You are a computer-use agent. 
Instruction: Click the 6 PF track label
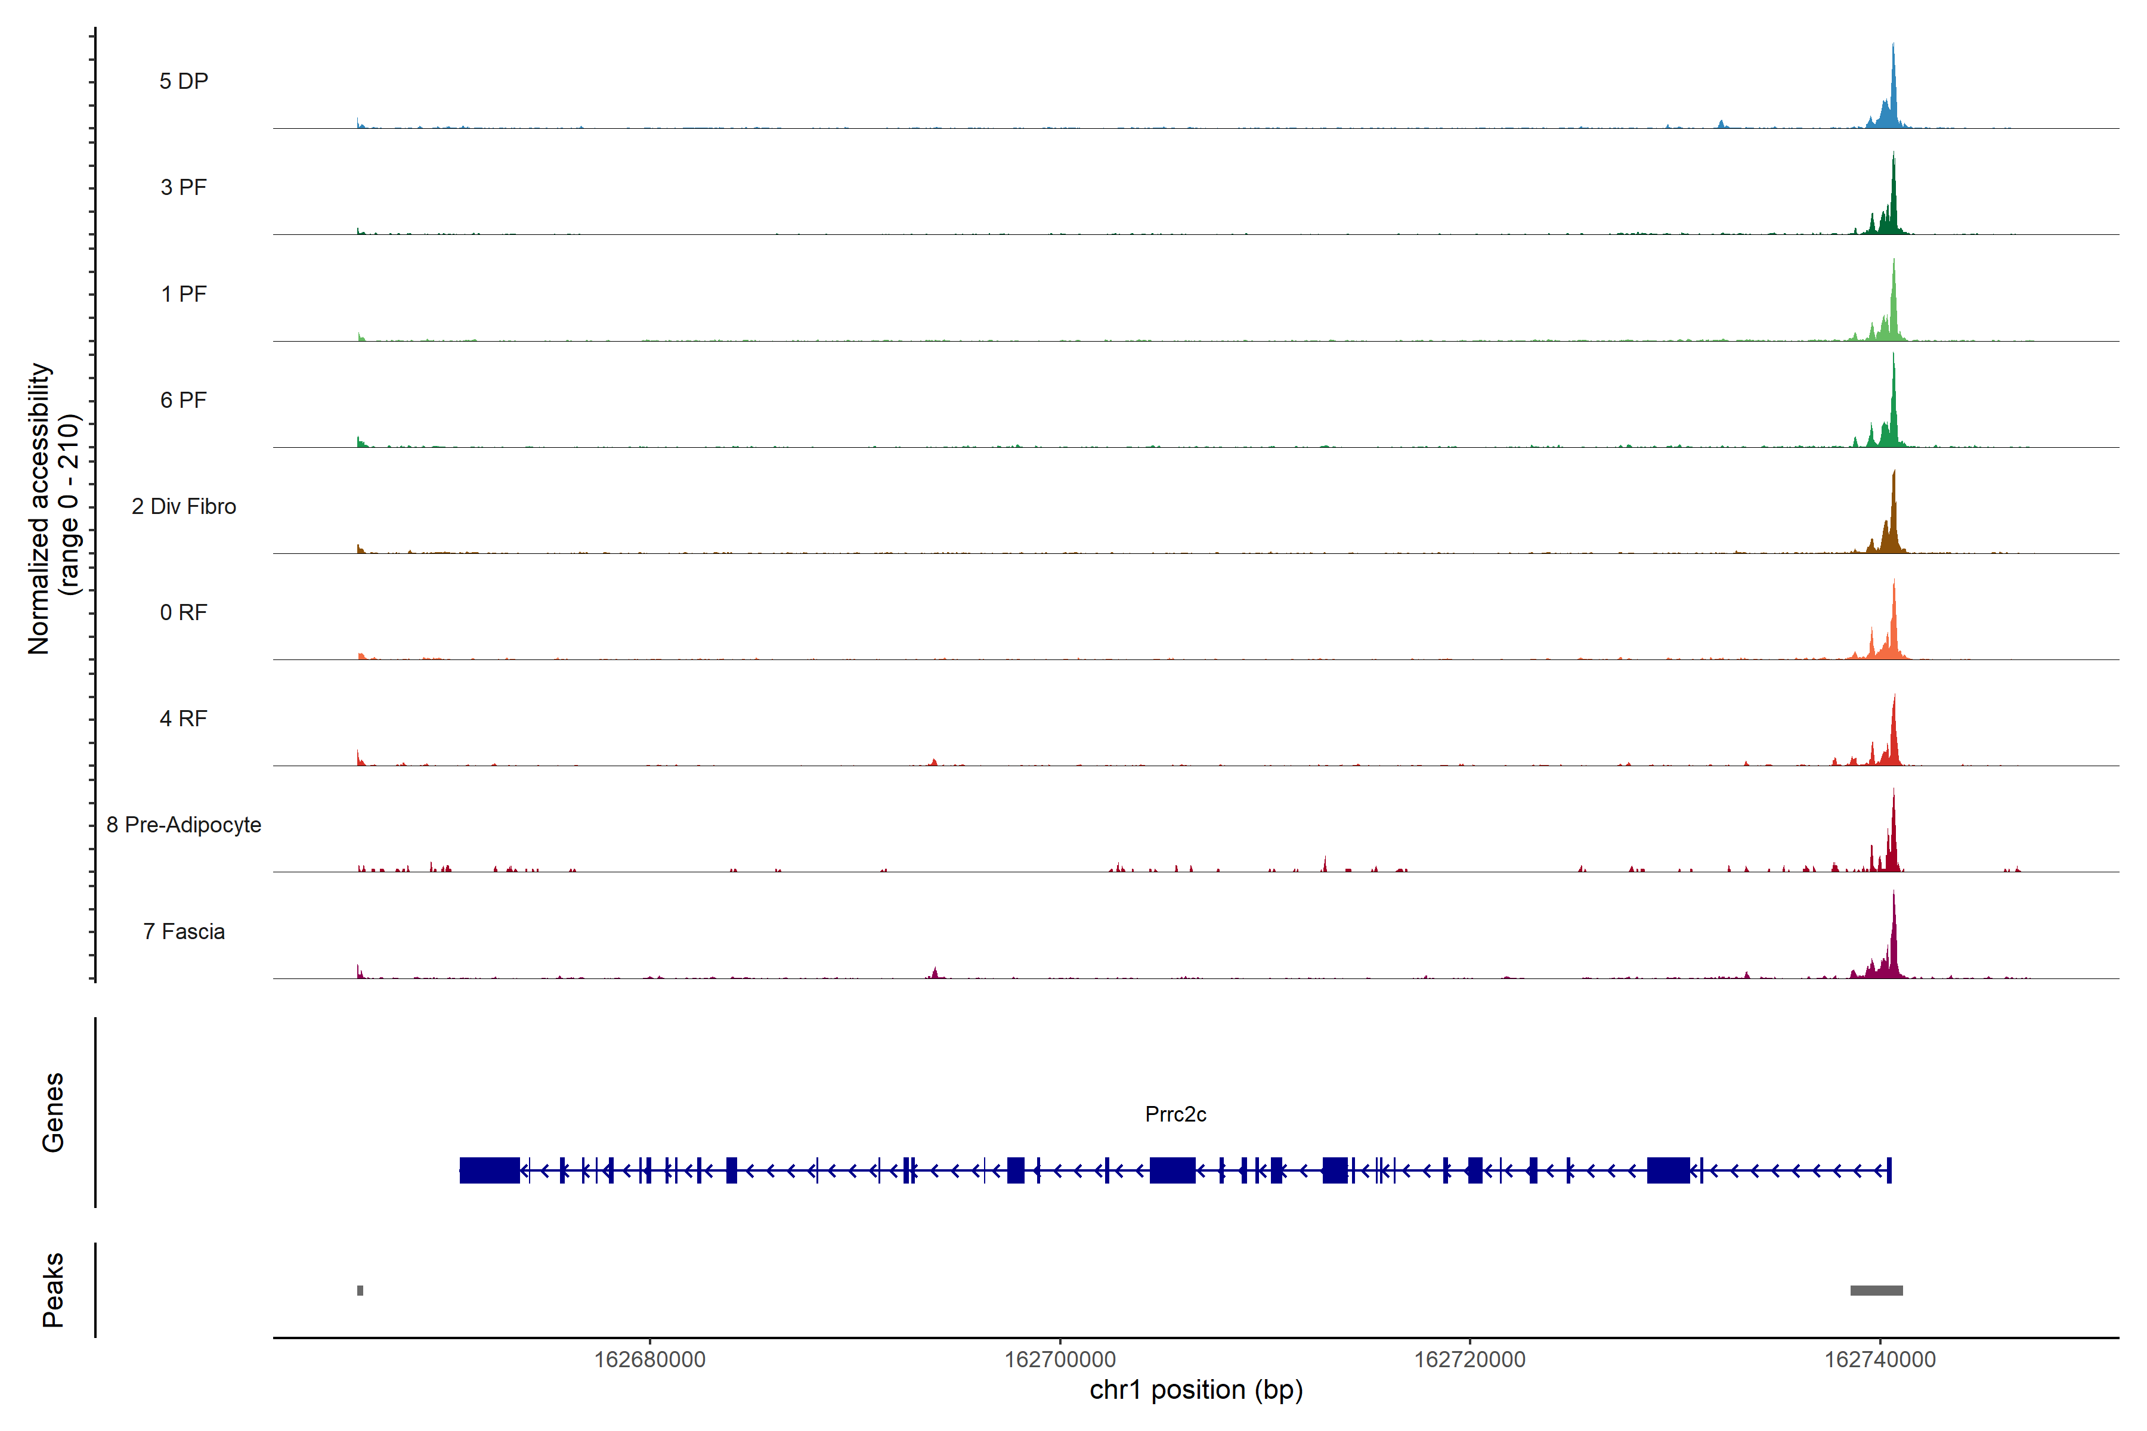click(184, 399)
